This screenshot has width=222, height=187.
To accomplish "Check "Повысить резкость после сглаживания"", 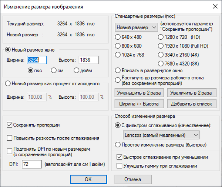I will click(10, 138).
